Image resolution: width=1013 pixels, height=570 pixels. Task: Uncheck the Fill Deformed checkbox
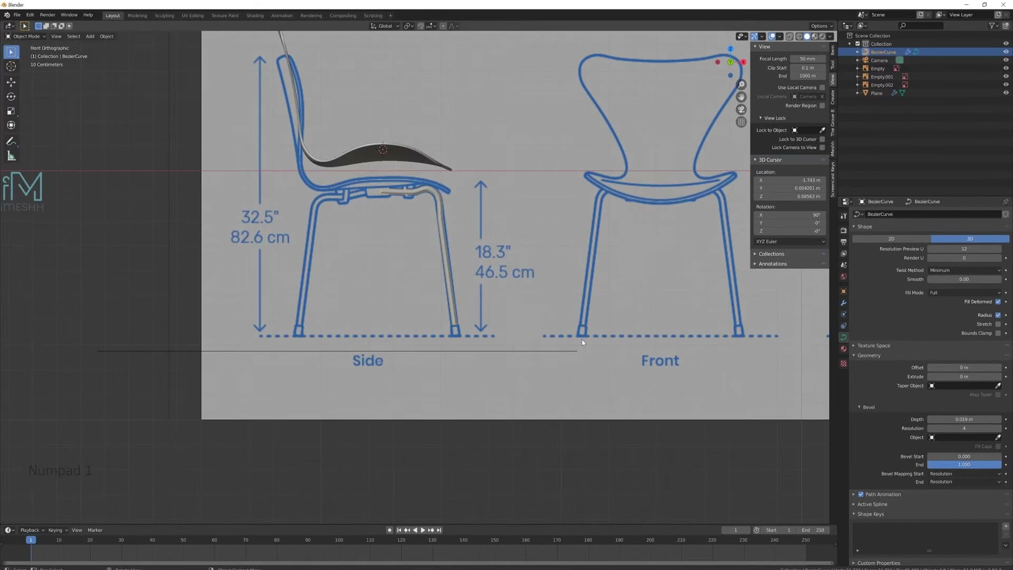(998, 302)
